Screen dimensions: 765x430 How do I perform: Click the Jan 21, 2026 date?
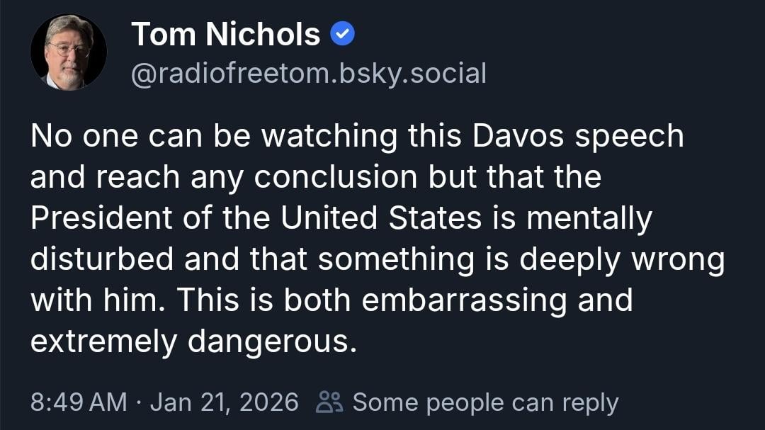click(225, 402)
